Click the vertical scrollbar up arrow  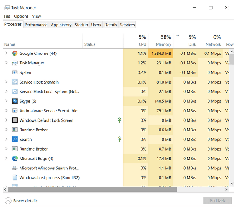tap(232, 52)
